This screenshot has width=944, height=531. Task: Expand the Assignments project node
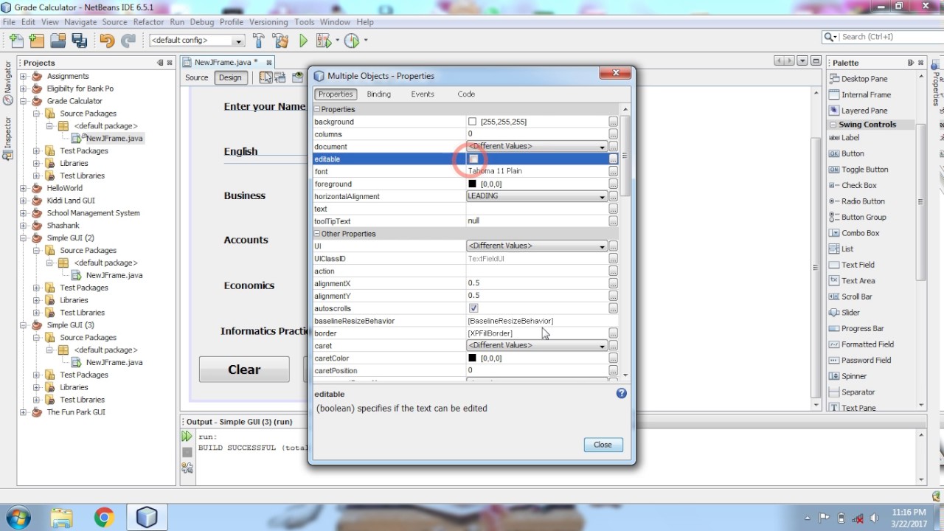(24, 76)
